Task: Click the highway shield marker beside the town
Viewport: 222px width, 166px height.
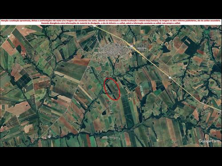Action: click(131, 46)
